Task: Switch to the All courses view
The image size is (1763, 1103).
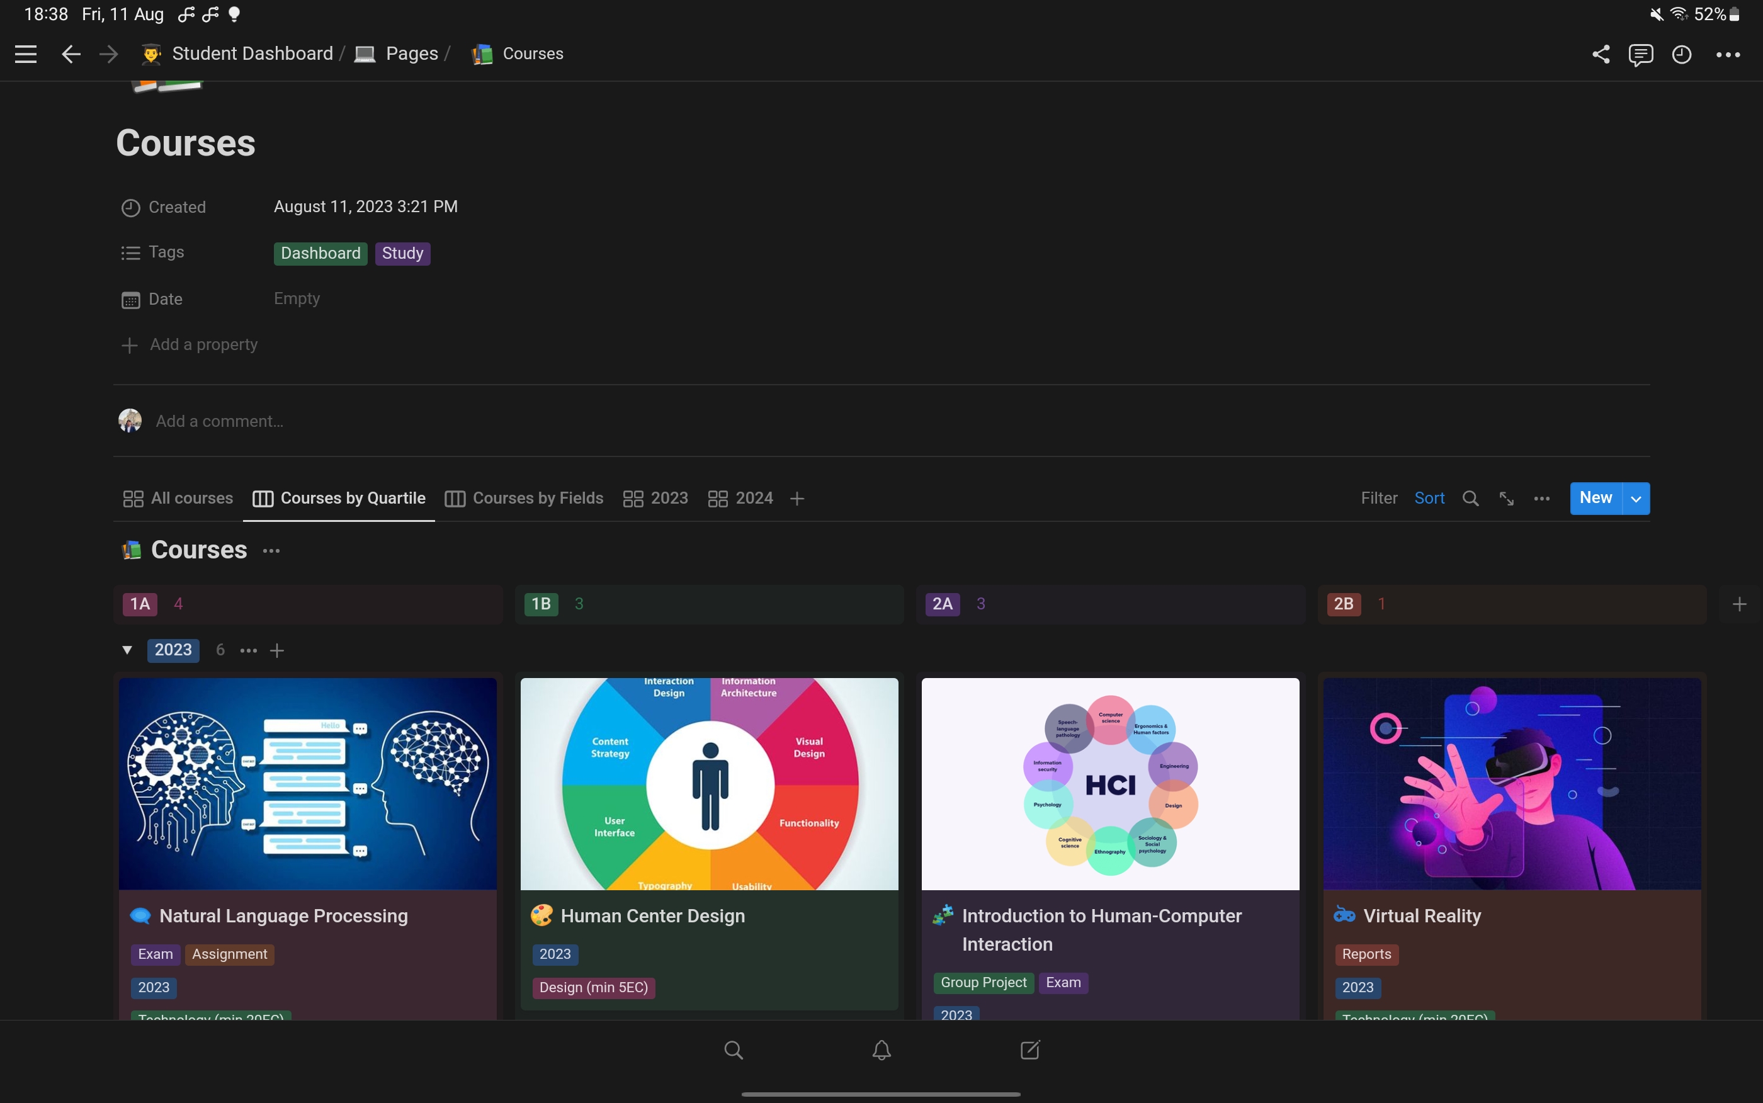Action: 178,498
